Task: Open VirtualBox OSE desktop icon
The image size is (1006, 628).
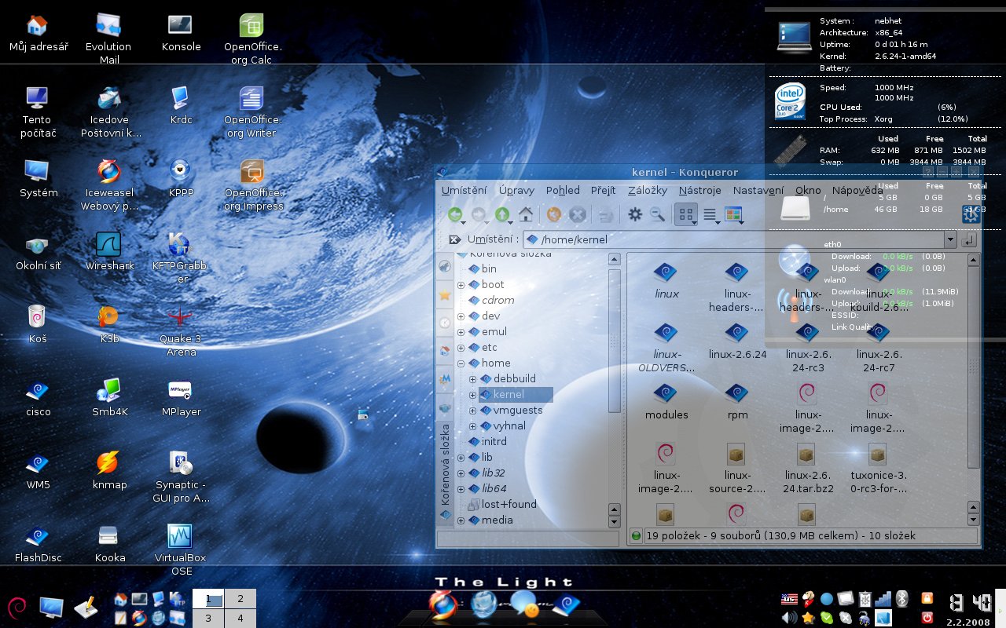Action: pos(181,549)
